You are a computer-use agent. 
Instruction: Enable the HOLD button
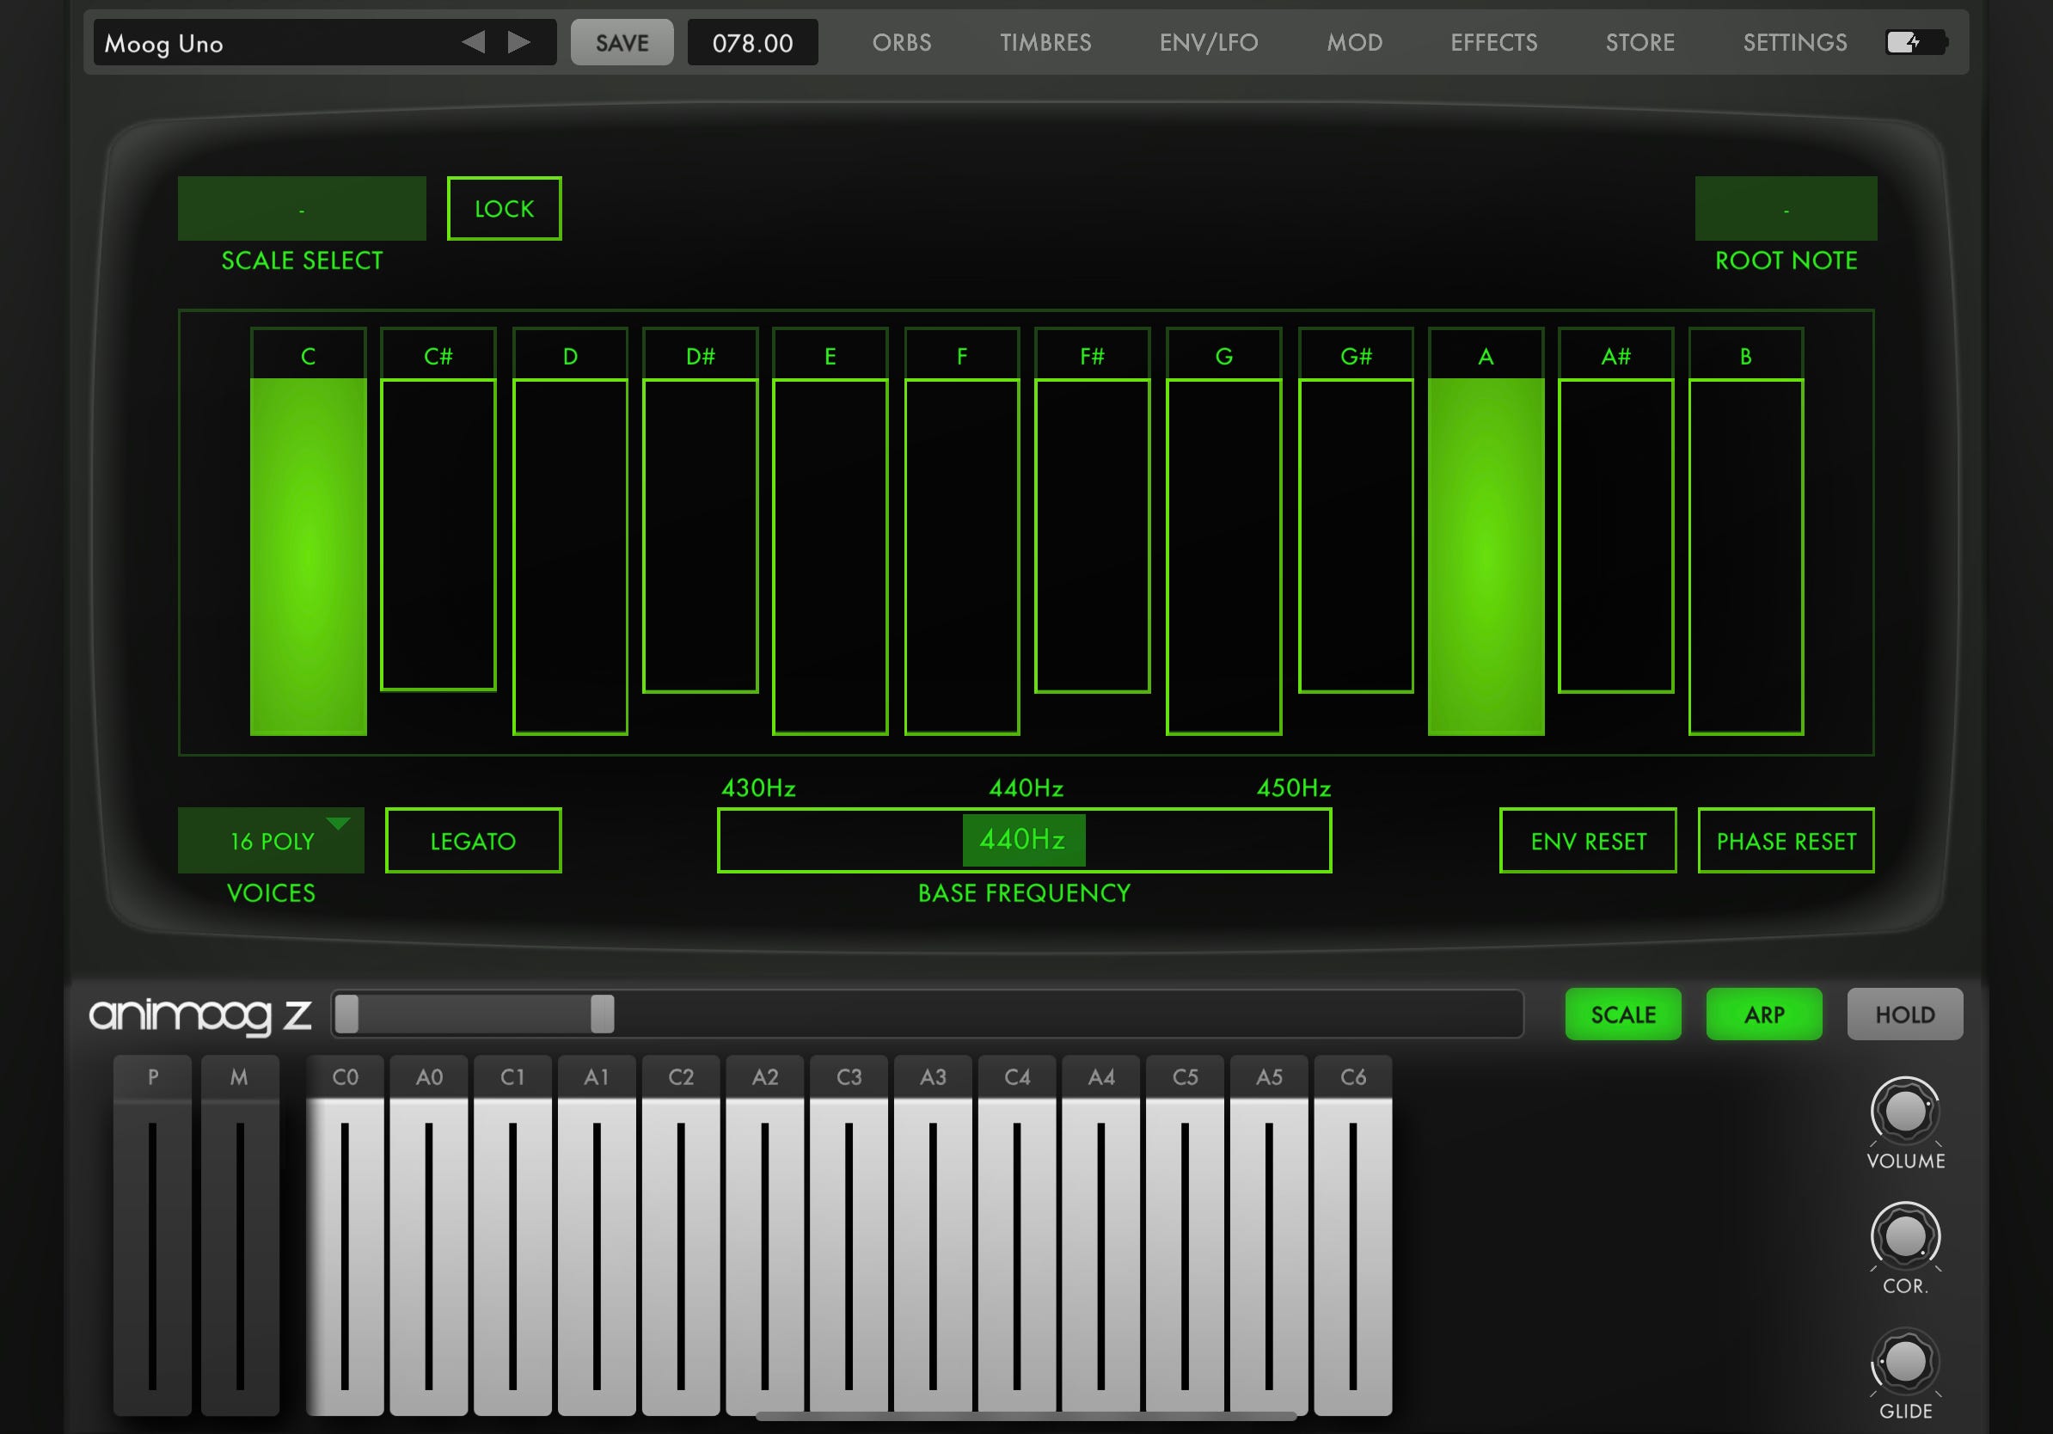[1905, 1014]
